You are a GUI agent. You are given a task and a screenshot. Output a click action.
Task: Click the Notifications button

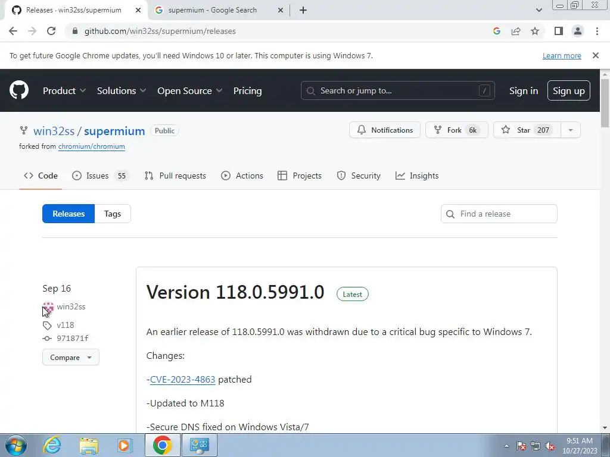coord(385,130)
